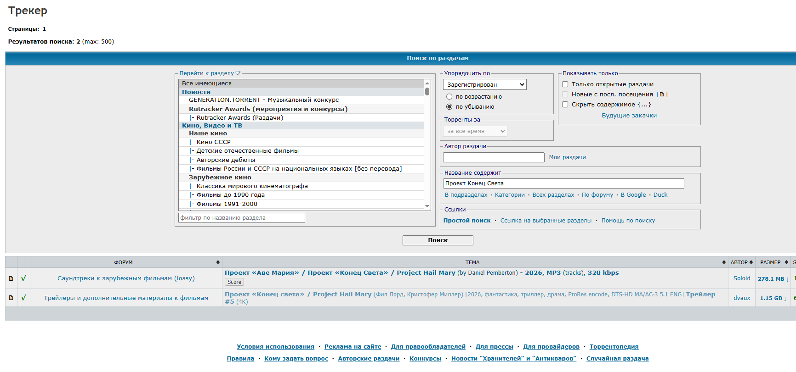This screenshot has height=372, width=796.
Task: Click the sort arrows in the РАЗМЕР column header
Action: [x=786, y=262]
